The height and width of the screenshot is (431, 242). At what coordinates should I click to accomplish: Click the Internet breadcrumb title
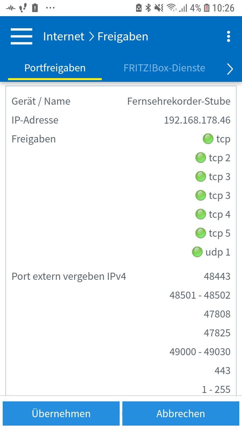tap(64, 36)
